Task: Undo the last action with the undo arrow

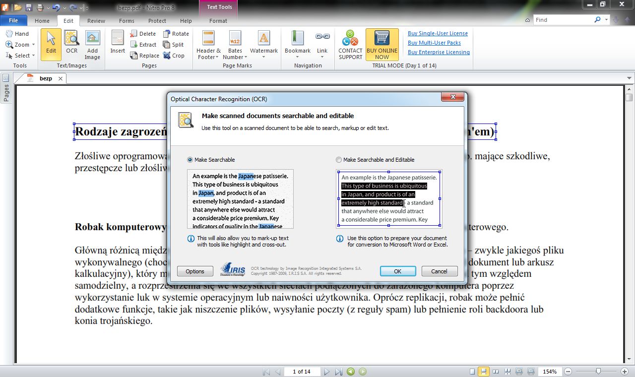Action: click(x=56, y=7)
